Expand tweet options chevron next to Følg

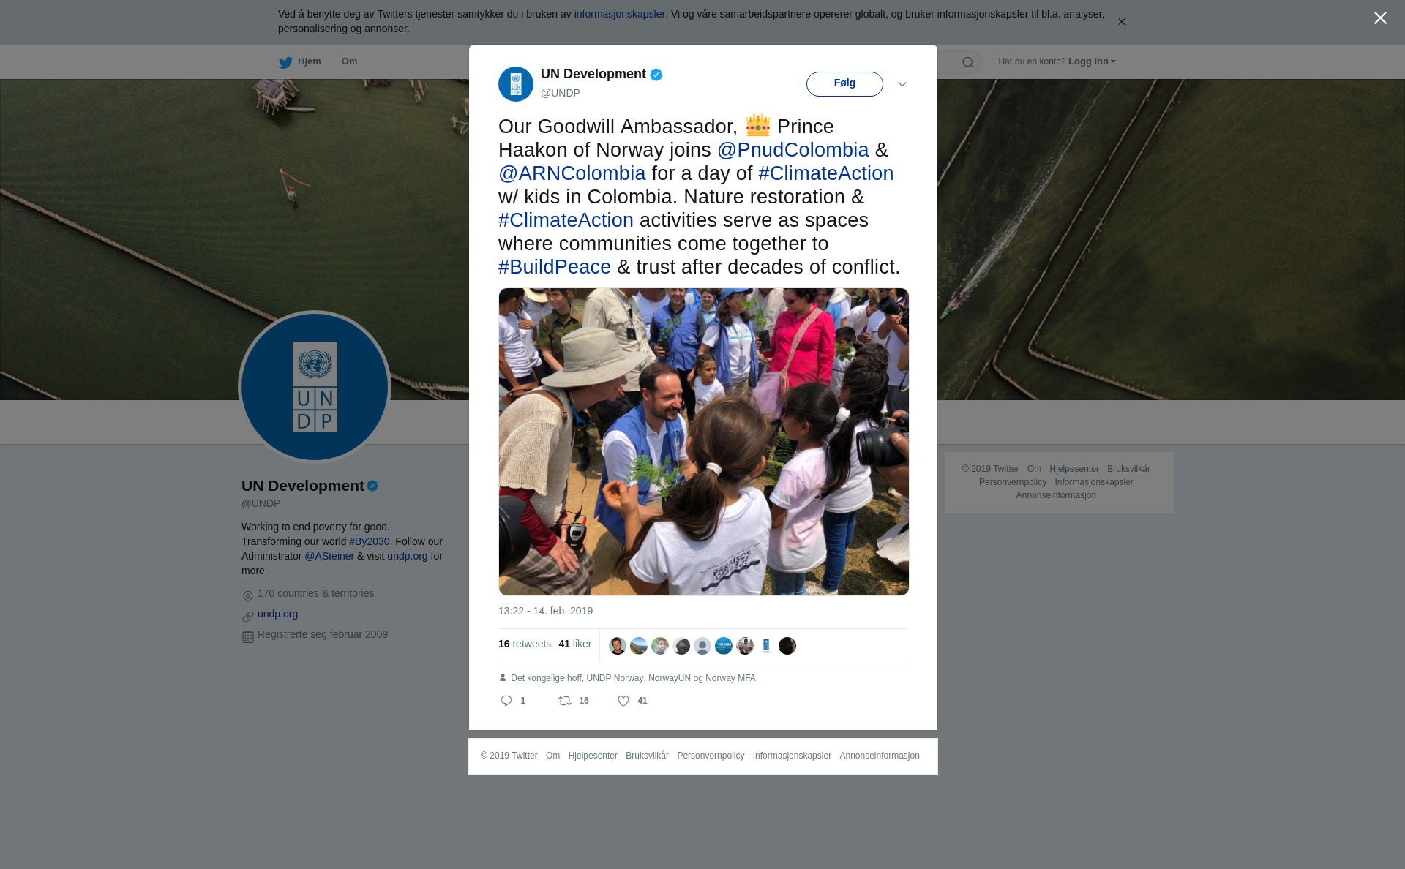pos(902,84)
